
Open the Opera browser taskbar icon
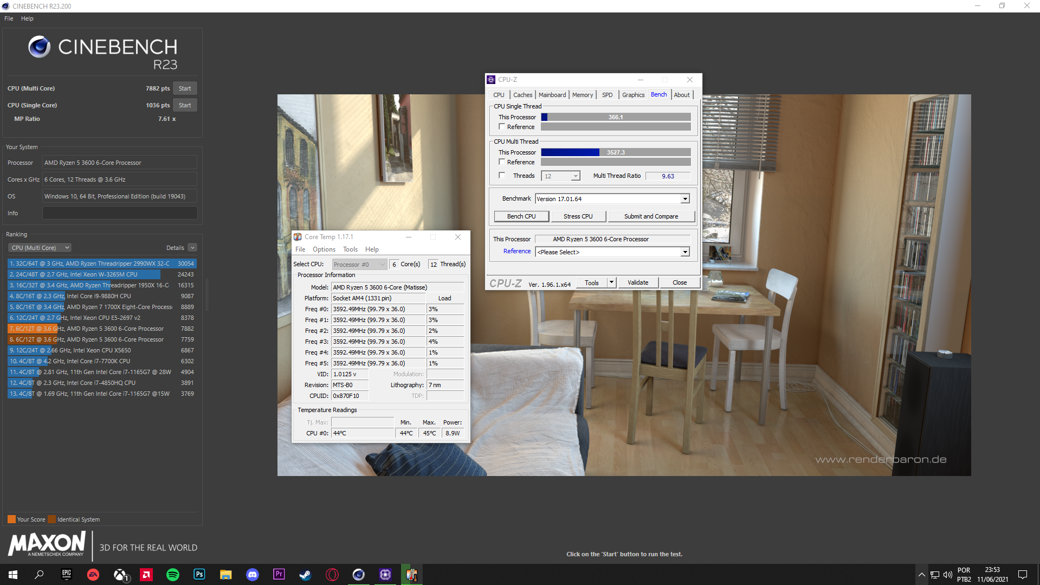click(x=332, y=575)
